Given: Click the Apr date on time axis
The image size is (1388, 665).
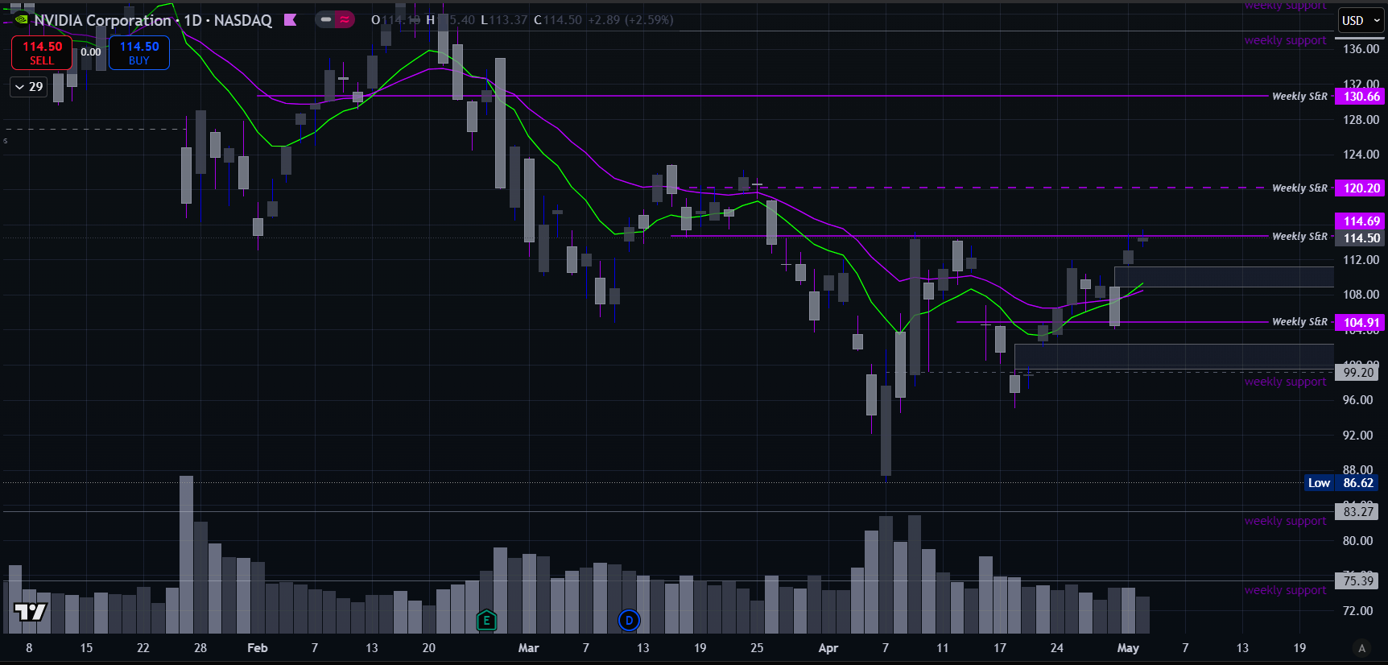Looking at the screenshot, I should pos(828,648).
